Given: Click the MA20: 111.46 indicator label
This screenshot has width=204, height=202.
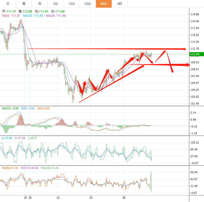Looking at the screenshot, I should [x=56, y=16].
